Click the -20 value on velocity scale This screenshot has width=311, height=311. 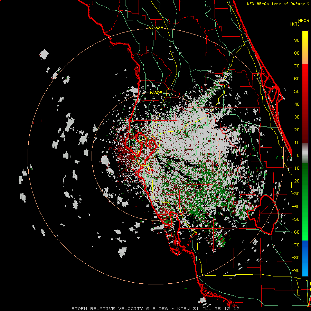coord(295,181)
